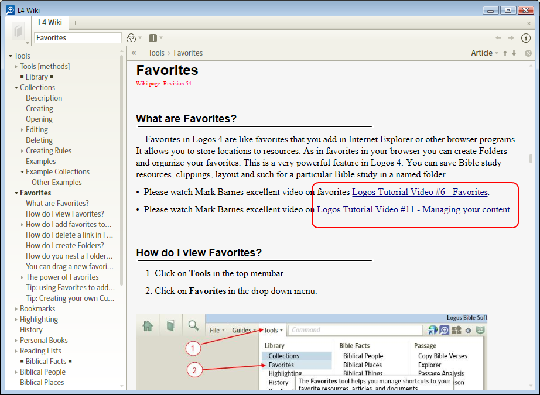Viewport: 540px width, 395px height.
Task: Select the L4 Wiki tab
Action: (x=50, y=23)
